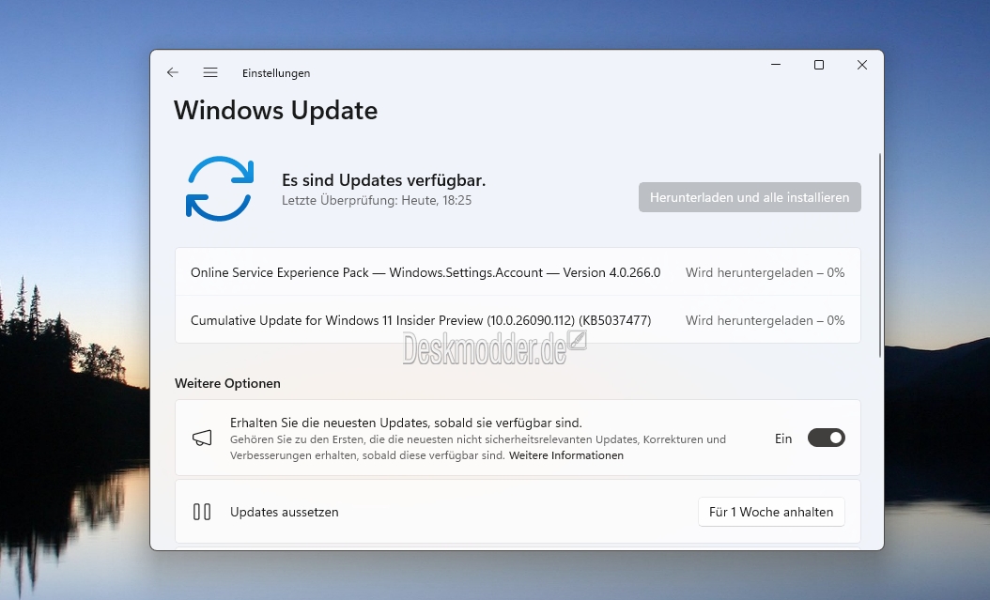
Task: Click the Updates aussetzen label
Action: (284, 513)
